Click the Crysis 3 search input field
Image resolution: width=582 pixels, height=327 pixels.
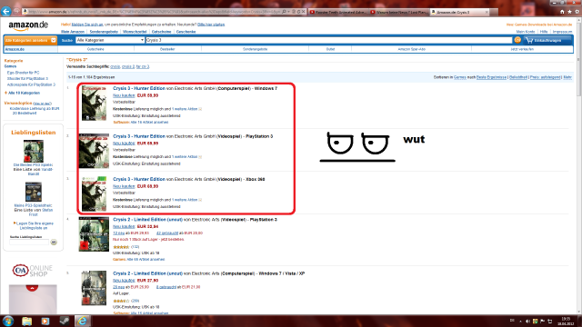pos(328,40)
